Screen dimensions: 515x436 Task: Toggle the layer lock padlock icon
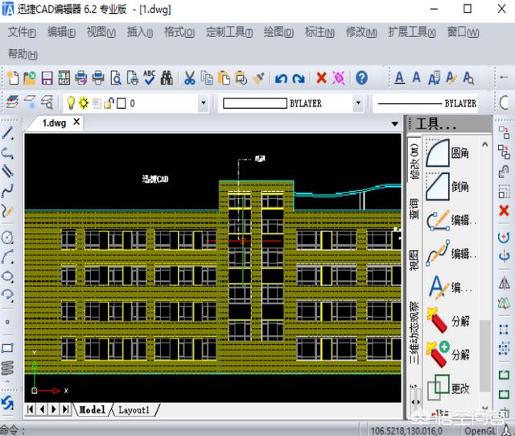pos(109,103)
